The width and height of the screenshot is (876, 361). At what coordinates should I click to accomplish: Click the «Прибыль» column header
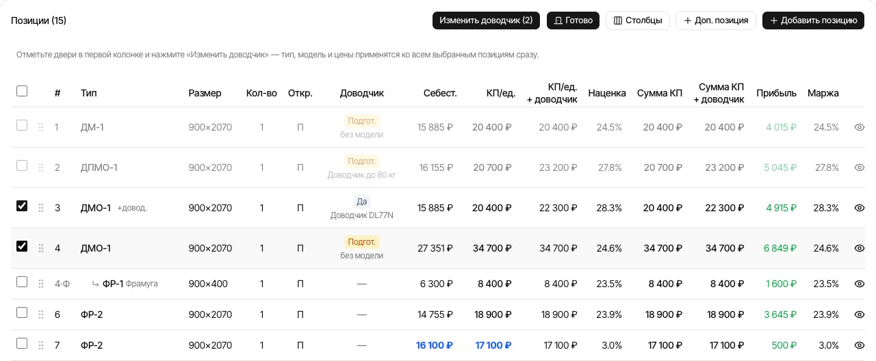pyautogui.click(x=777, y=93)
